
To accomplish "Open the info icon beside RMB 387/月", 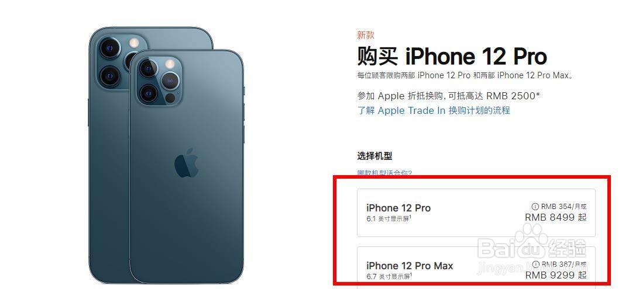I will (x=536, y=264).
